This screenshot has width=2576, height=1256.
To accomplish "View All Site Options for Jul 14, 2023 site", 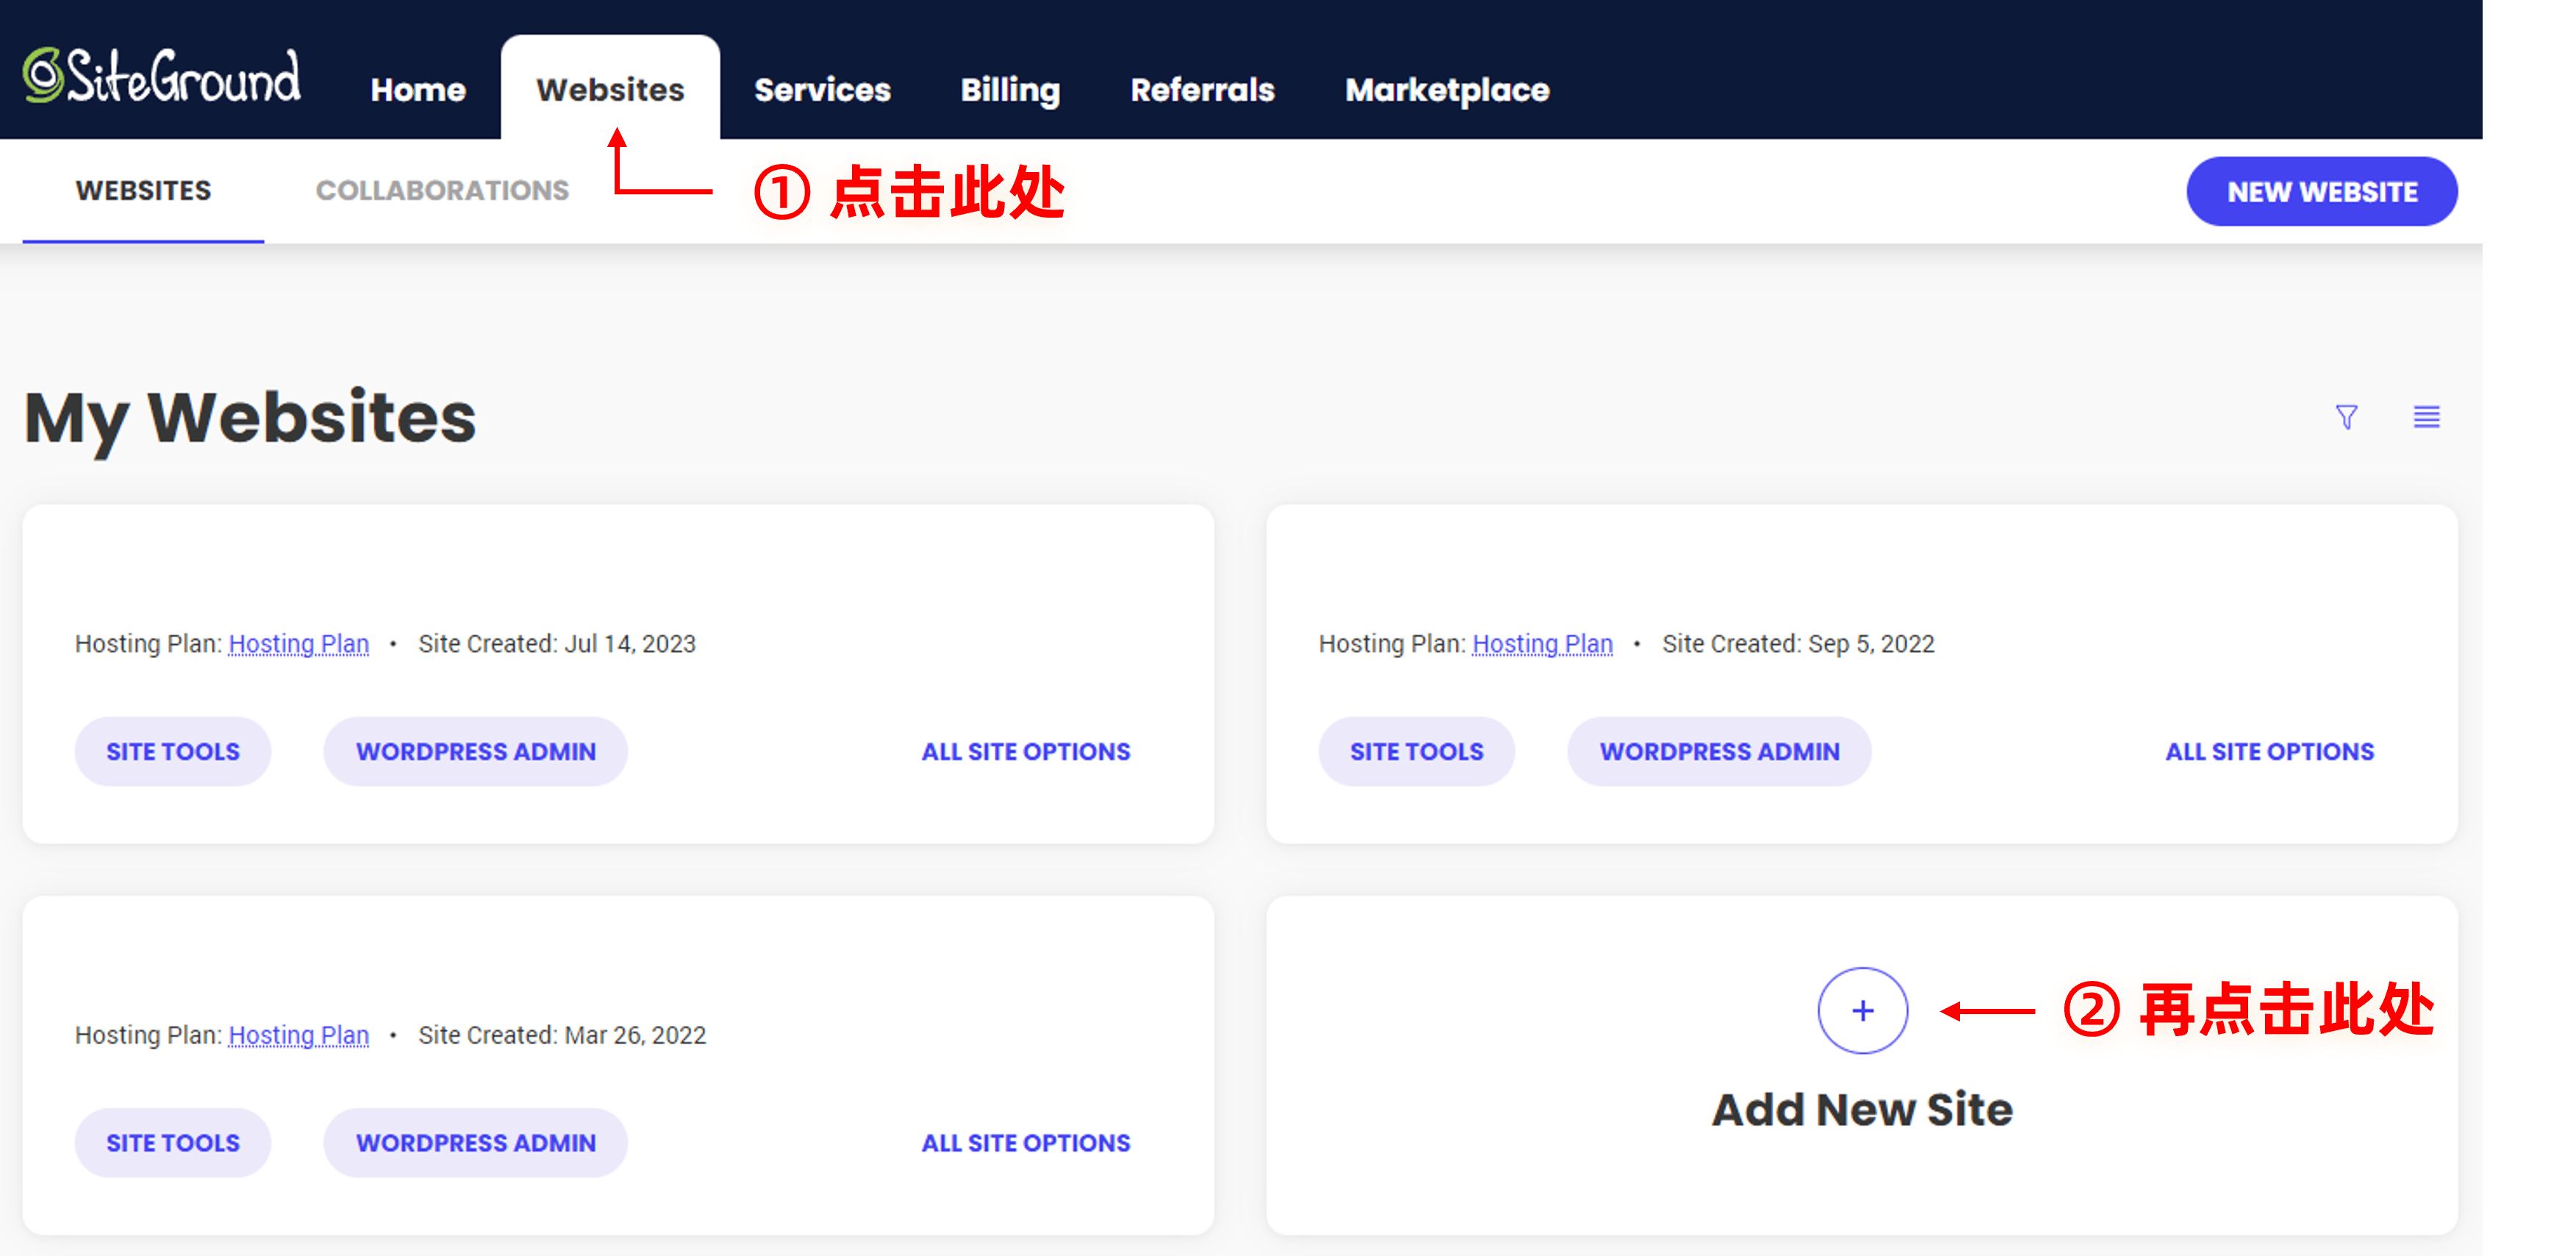I will point(1025,751).
